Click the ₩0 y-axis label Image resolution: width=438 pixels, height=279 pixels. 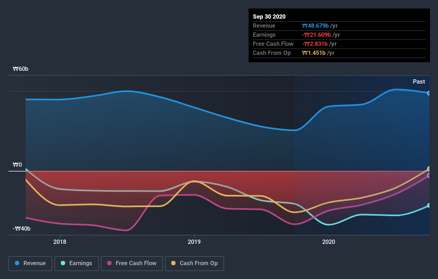tap(17, 165)
